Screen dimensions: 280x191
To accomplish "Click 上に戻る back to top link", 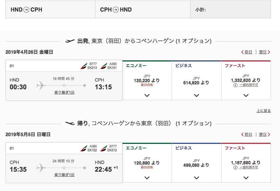I will pos(263,111).
